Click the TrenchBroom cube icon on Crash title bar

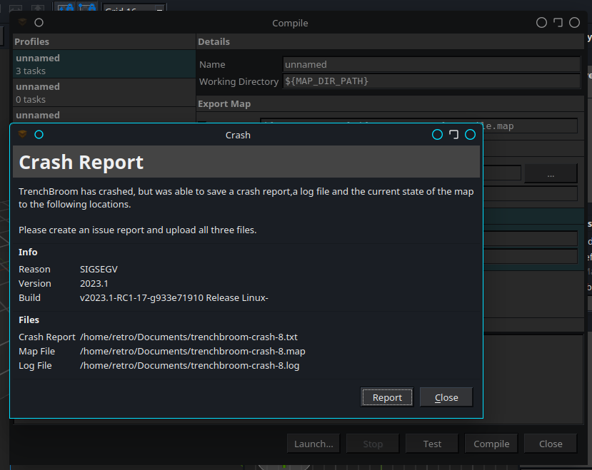(x=22, y=134)
